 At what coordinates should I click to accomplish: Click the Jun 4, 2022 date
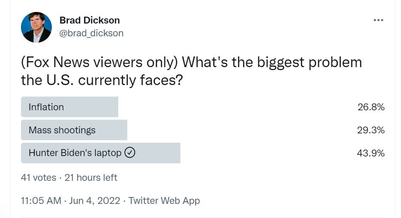click(94, 200)
